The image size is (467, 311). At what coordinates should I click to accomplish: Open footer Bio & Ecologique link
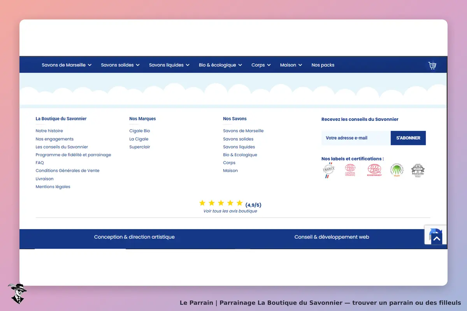(240, 155)
